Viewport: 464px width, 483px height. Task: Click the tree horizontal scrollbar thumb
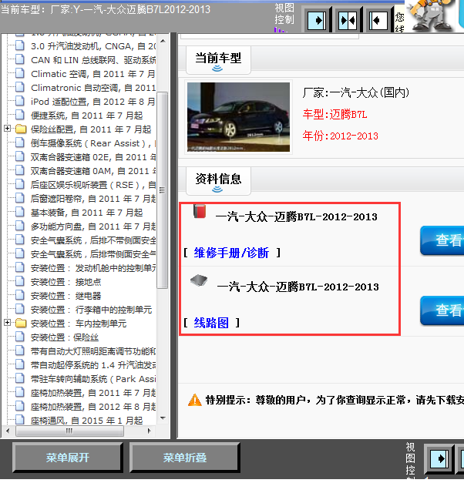click(69, 431)
